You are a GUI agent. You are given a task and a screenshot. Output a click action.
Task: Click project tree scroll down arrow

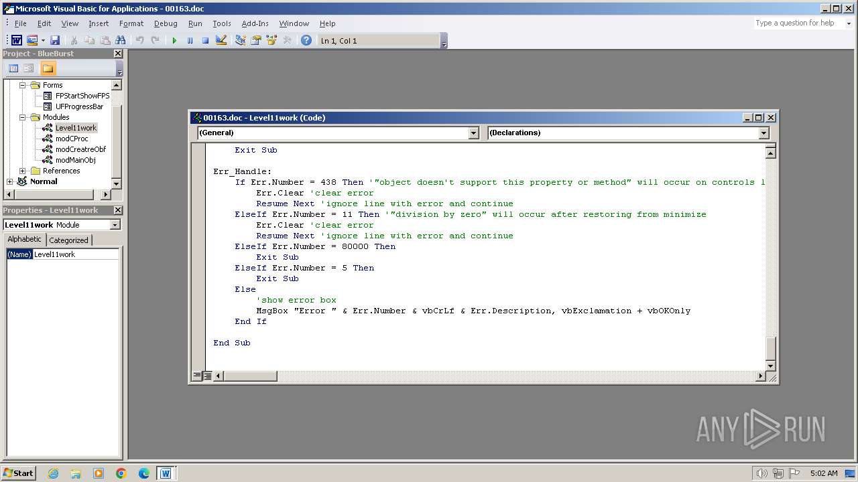click(x=116, y=183)
